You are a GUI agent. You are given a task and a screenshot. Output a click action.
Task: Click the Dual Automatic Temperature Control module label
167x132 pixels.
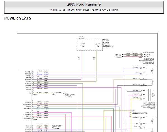(x=147, y=62)
